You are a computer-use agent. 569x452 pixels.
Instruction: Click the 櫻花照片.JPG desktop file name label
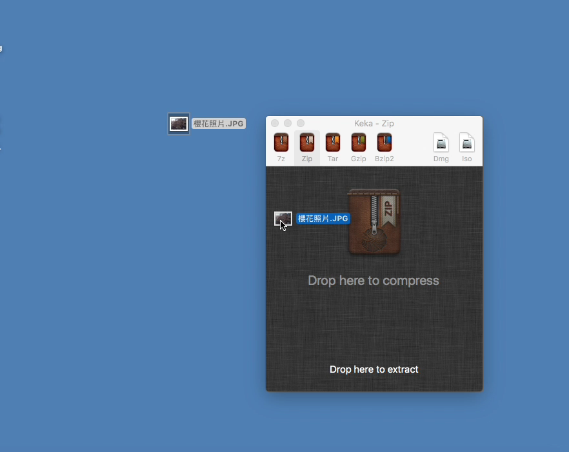[x=219, y=124]
